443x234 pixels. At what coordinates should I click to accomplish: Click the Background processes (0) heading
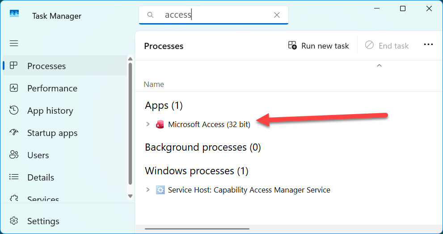click(203, 147)
